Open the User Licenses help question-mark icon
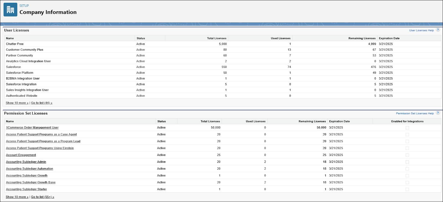The image size is (443, 202). [x=438, y=30]
